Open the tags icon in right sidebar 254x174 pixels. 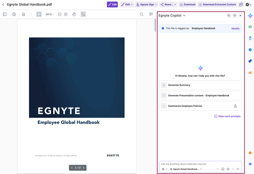[x=250, y=61]
